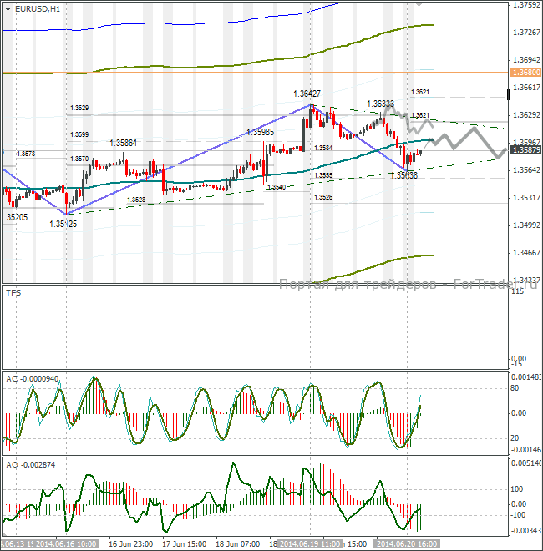The image size is (543, 551).
Task: Click the EURUSD,H1 chart title
Action: (37, 8)
